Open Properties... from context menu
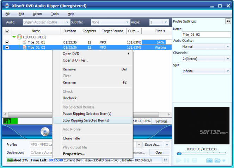 (x=93, y=154)
